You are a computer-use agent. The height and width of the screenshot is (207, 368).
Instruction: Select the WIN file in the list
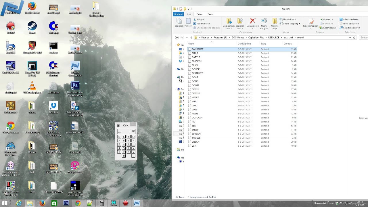pyautogui.click(x=242, y=146)
